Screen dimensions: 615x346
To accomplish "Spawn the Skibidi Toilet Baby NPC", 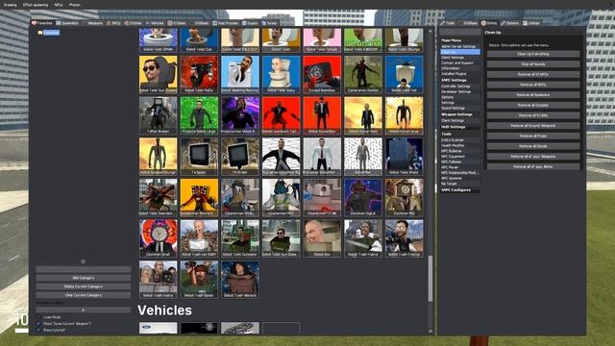I will [x=281, y=74].
